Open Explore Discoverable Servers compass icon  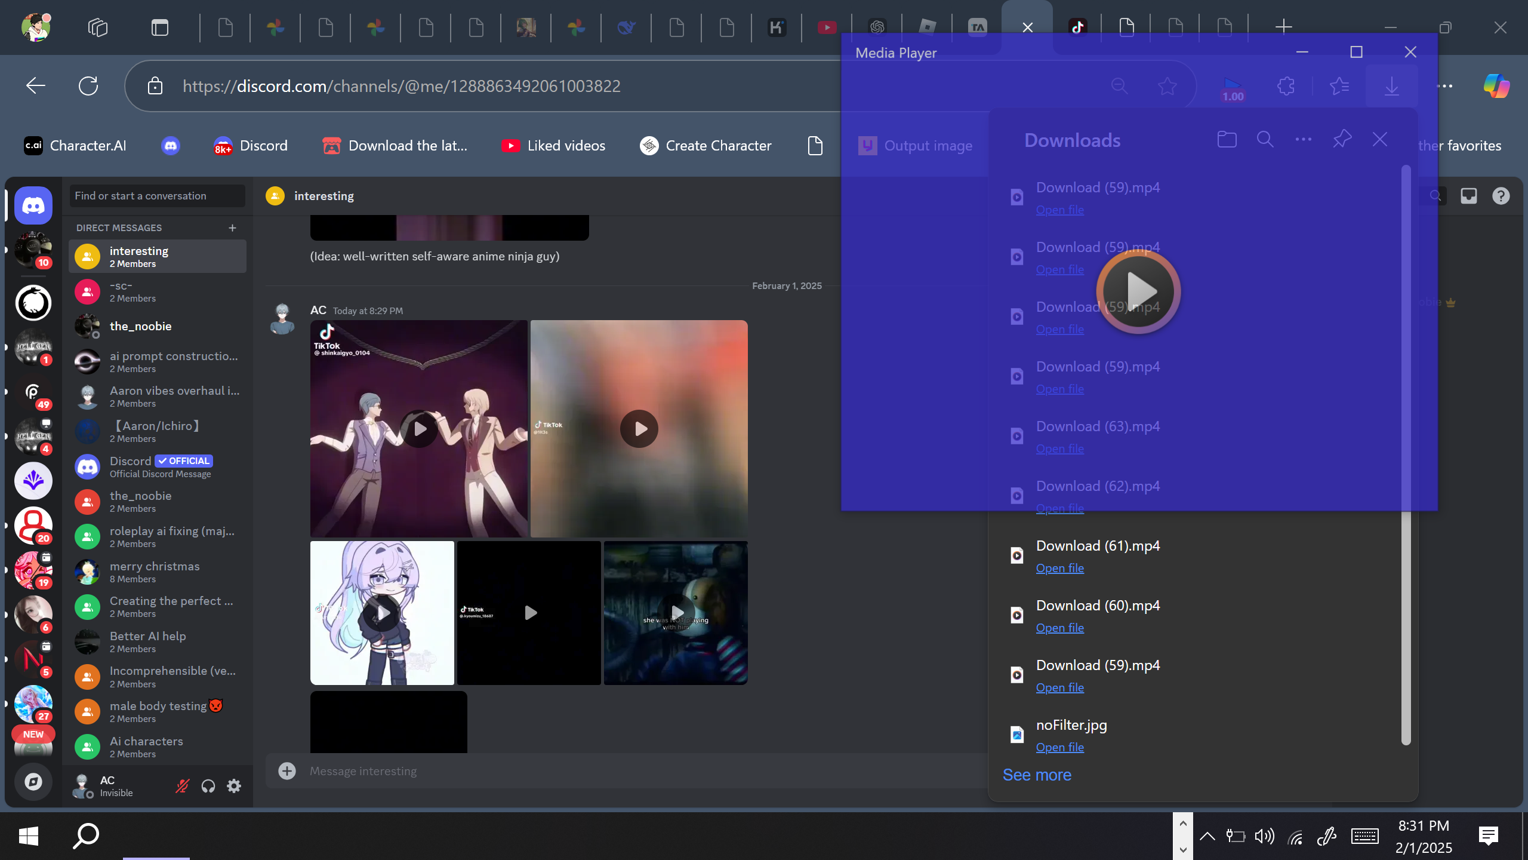pyautogui.click(x=33, y=781)
